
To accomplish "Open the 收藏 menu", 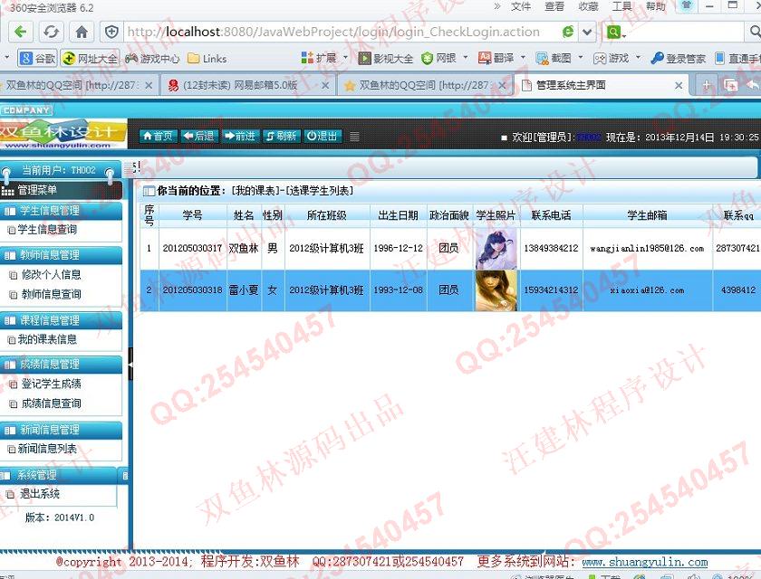I will click(x=588, y=6).
